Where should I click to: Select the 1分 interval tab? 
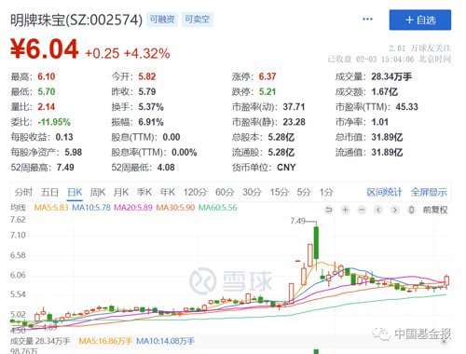(326, 193)
